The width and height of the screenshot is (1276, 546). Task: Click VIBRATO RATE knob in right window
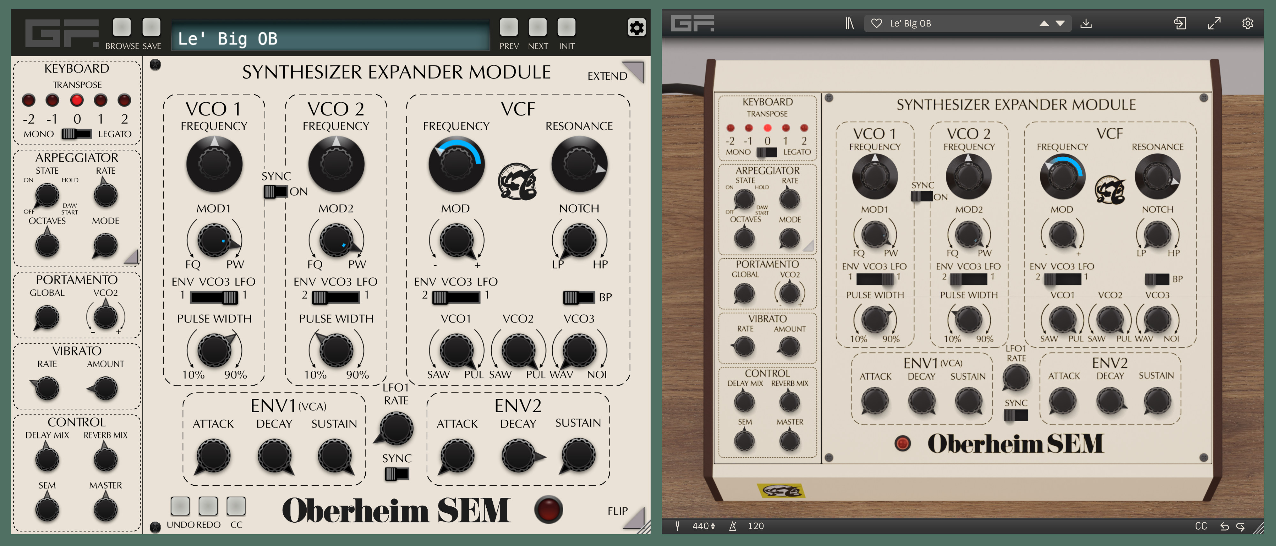(x=744, y=346)
